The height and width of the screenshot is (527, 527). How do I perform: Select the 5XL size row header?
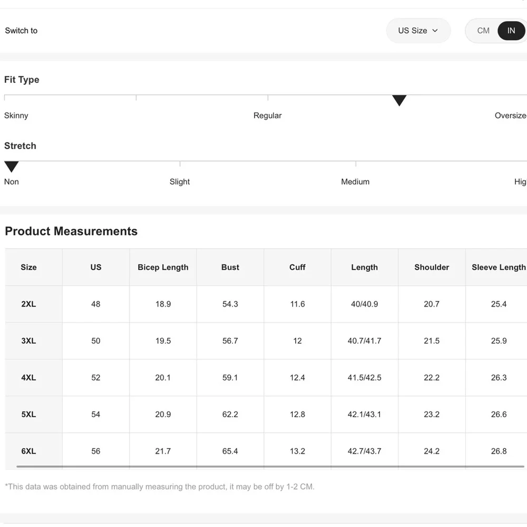pos(29,415)
